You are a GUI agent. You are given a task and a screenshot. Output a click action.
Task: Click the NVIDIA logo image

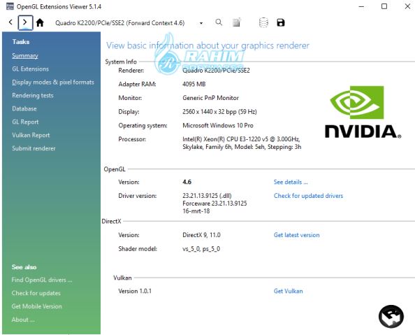(363, 112)
